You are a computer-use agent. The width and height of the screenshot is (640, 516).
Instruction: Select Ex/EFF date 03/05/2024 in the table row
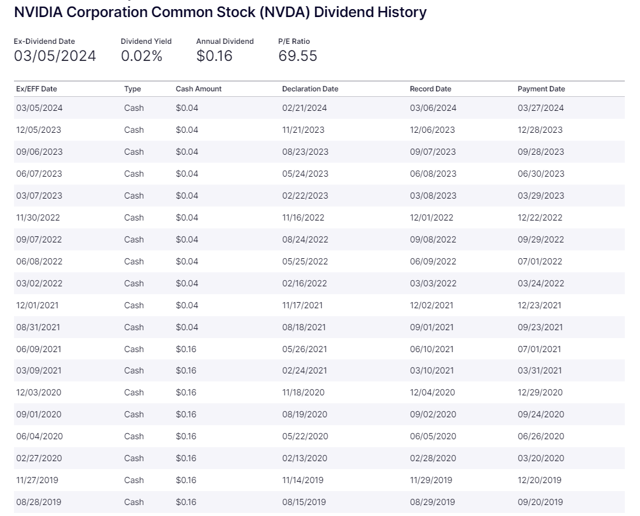pyautogui.click(x=40, y=108)
